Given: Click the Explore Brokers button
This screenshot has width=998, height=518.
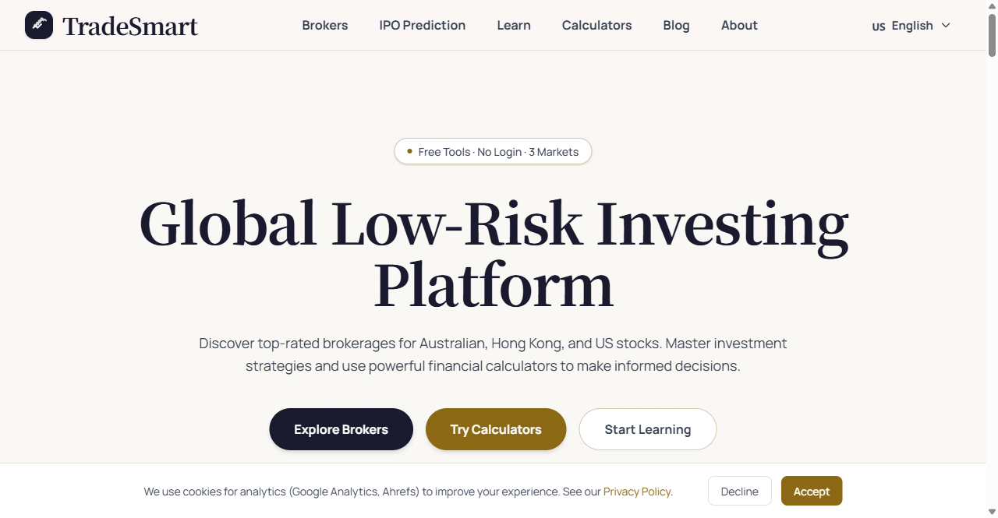Looking at the screenshot, I should pyautogui.click(x=341, y=429).
